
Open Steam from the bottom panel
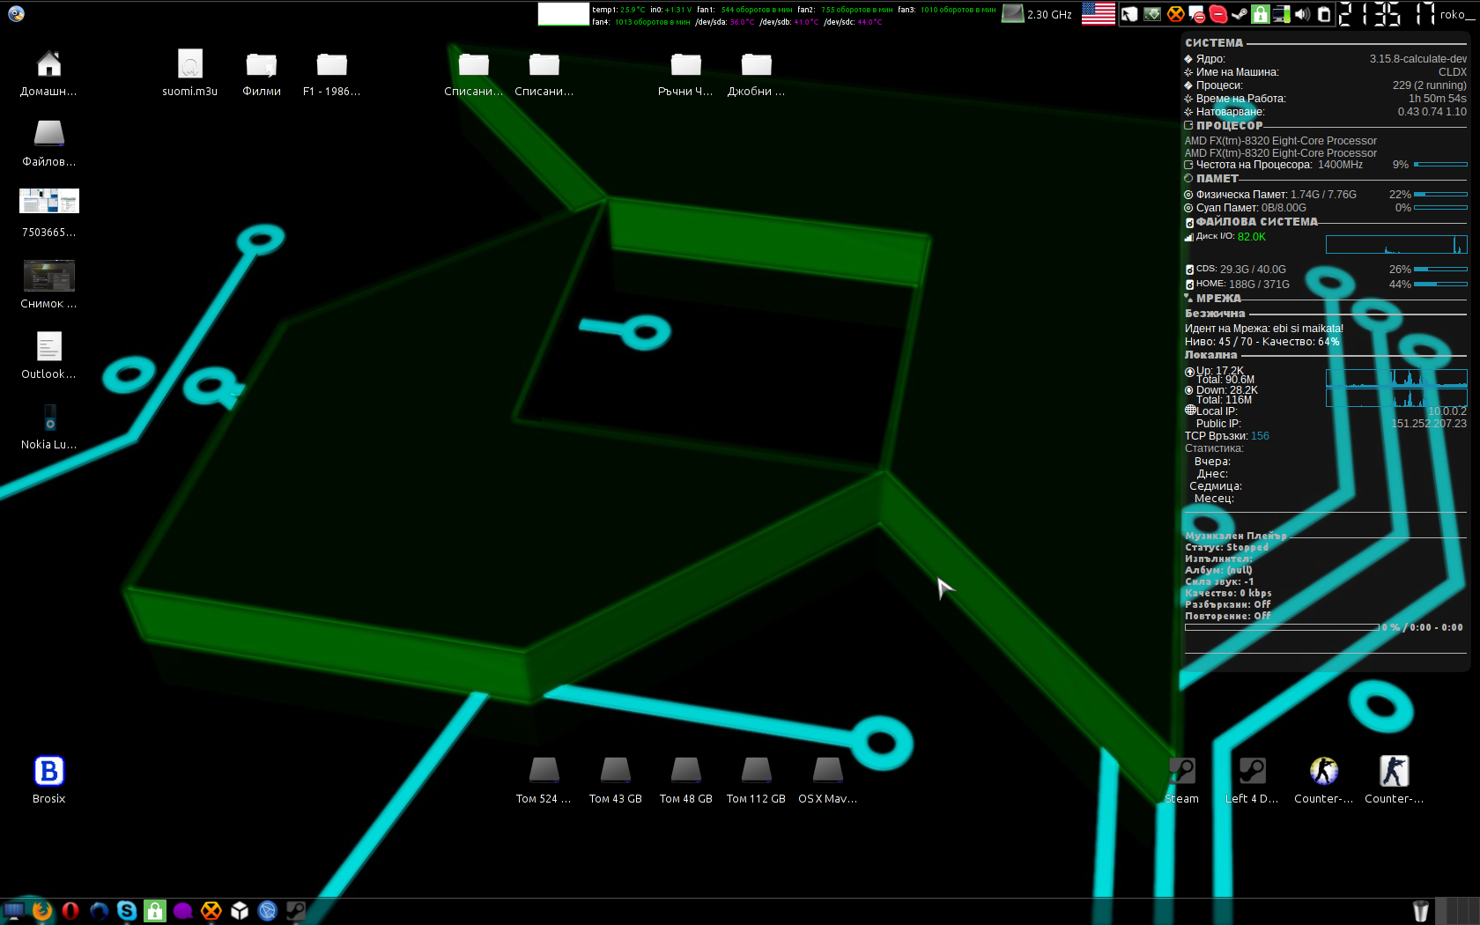point(296,911)
